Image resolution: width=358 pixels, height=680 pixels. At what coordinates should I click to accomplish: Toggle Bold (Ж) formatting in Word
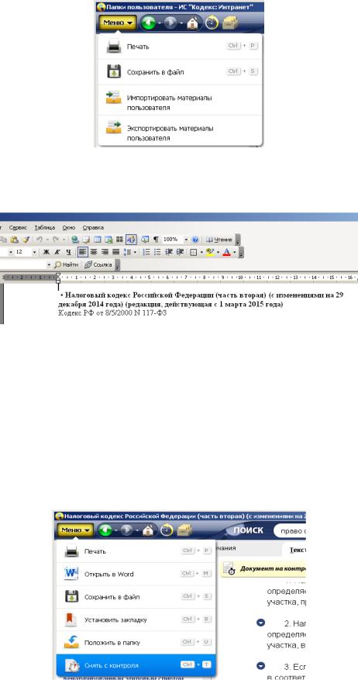(x=46, y=252)
